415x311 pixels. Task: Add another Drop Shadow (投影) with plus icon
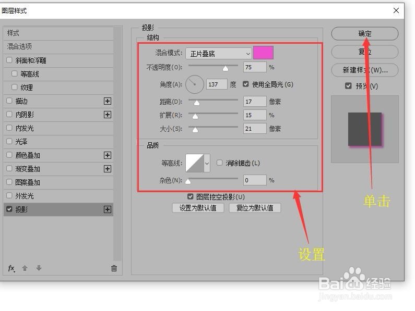108,209
